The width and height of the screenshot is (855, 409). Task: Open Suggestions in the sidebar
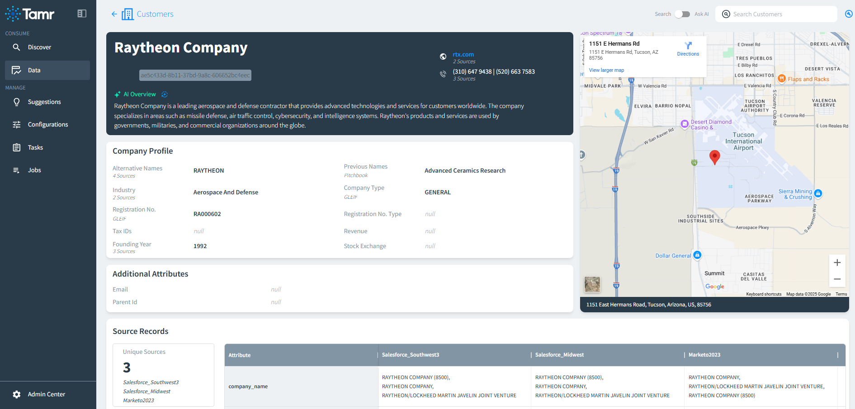click(x=47, y=102)
